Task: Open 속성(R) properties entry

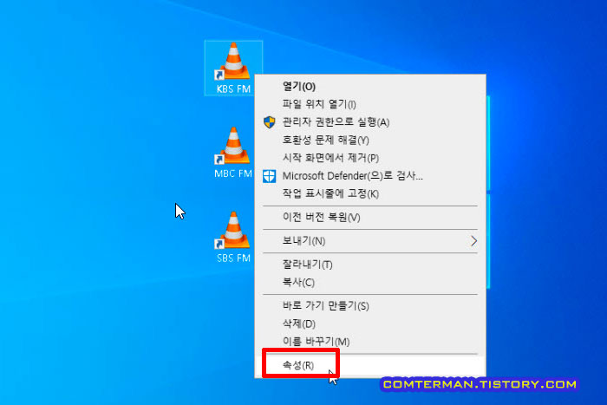Action: (x=370, y=365)
